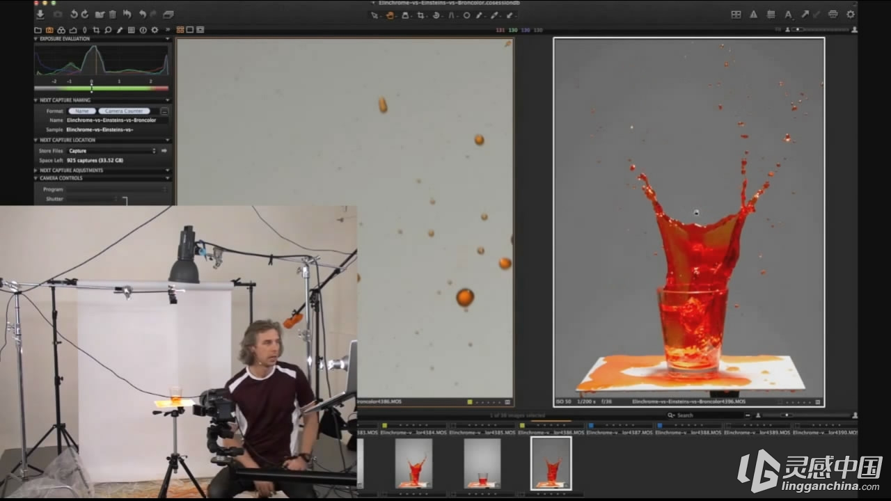This screenshot has height=501, width=891.
Task: Click the Name format token
Action: (x=82, y=111)
